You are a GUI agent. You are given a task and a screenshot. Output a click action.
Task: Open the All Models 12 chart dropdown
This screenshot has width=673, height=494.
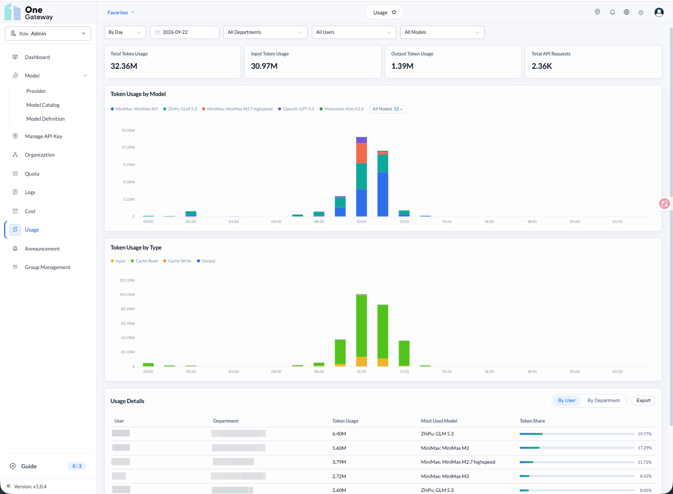click(388, 109)
